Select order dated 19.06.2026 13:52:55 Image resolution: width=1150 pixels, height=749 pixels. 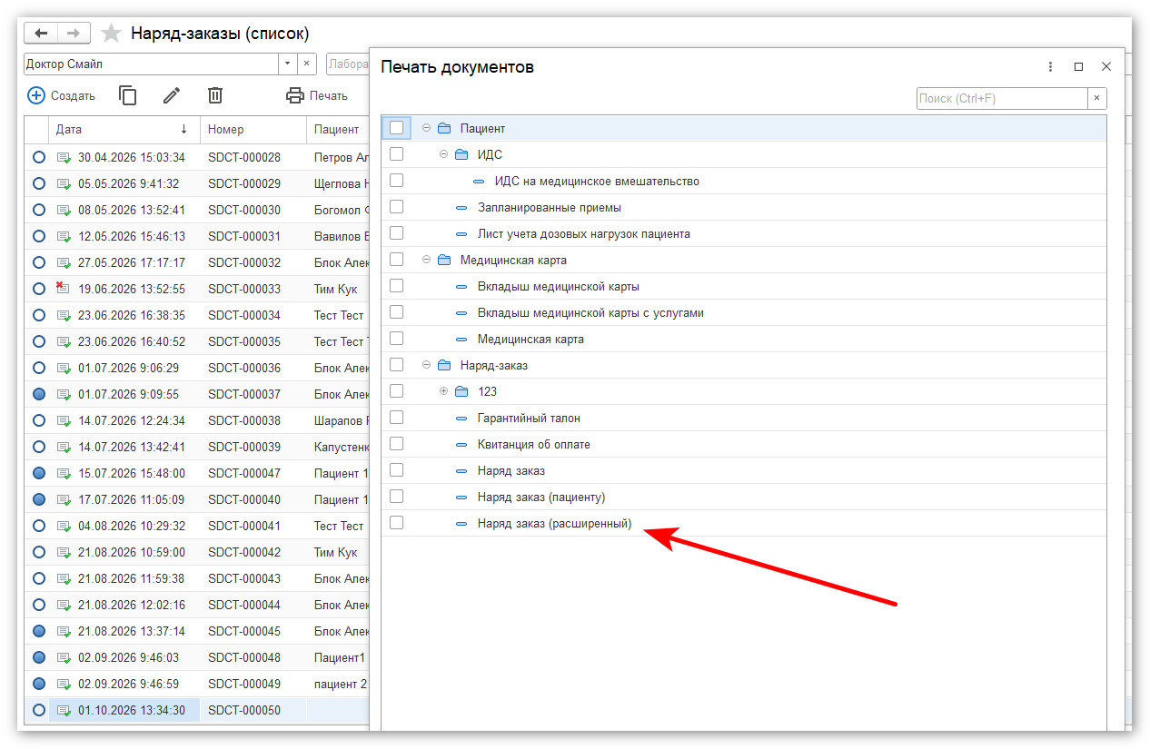pos(132,289)
